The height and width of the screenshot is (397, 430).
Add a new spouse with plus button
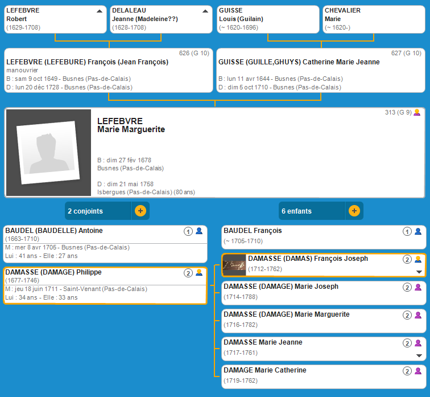click(x=140, y=211)
